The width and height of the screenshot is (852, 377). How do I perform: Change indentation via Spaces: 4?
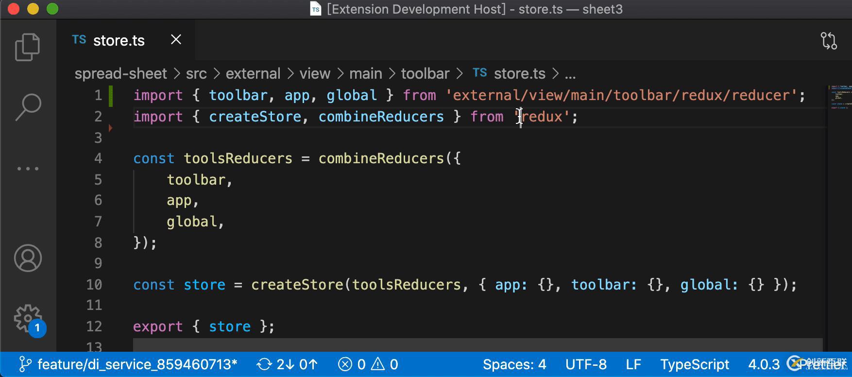click(514, 364)
